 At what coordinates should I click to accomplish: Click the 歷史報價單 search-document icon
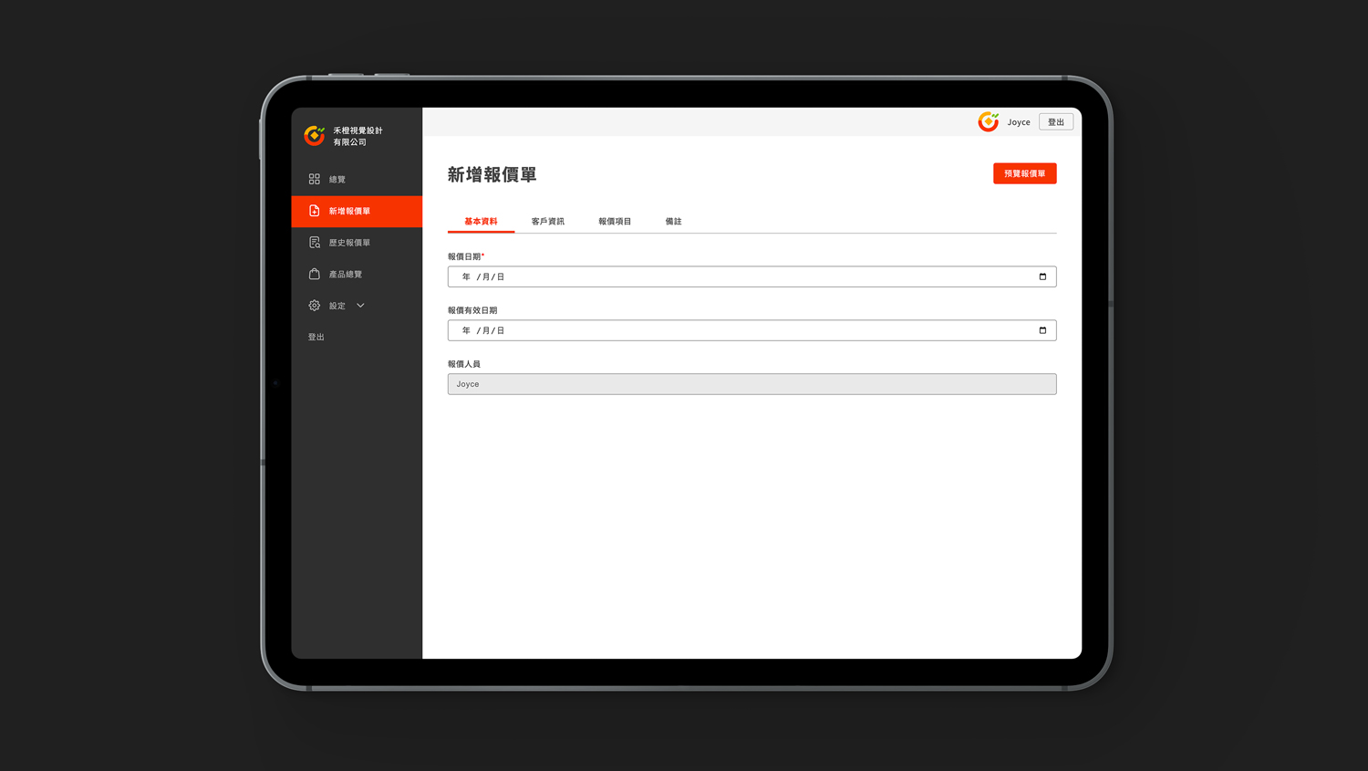tap(315, 243)
